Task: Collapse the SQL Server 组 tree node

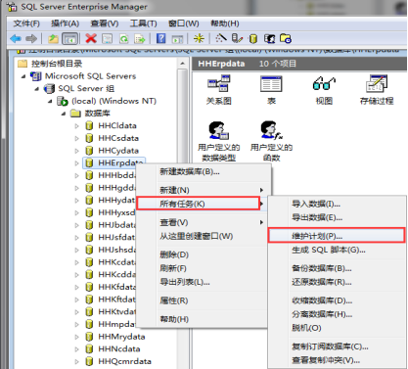Action: pyautogui.click(x=37, y=89)
